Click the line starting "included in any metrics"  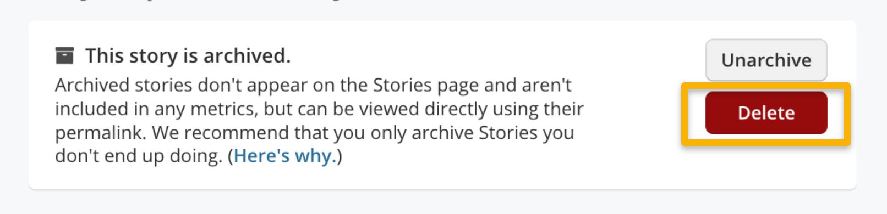coord(319,109)
